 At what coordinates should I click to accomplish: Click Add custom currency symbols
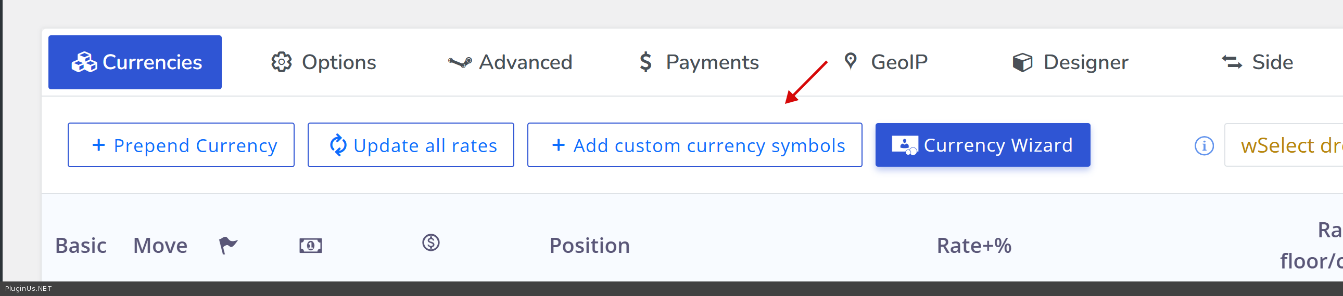694,145
